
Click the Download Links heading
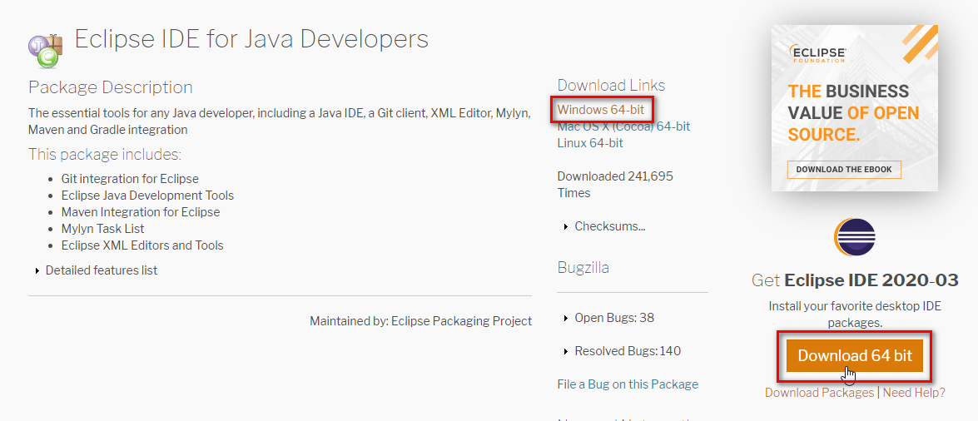click(x=611, y=86)
